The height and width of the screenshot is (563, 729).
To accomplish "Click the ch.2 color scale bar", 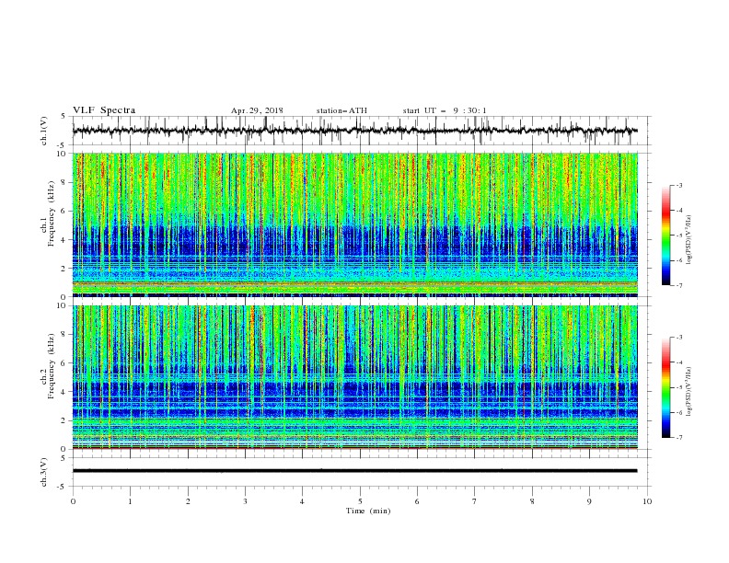I will point(665,387).
